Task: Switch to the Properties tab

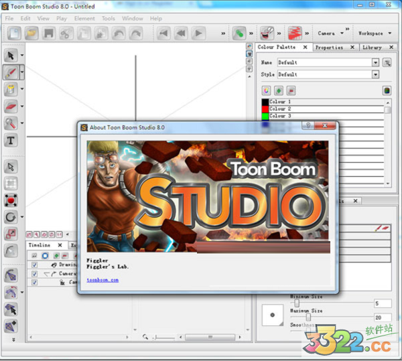Action: click(329, 48)
